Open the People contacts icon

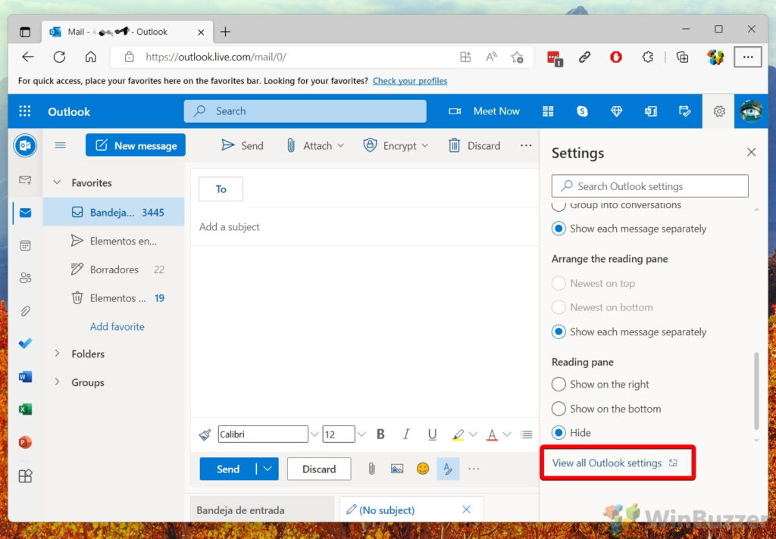(x=25, y=278)
